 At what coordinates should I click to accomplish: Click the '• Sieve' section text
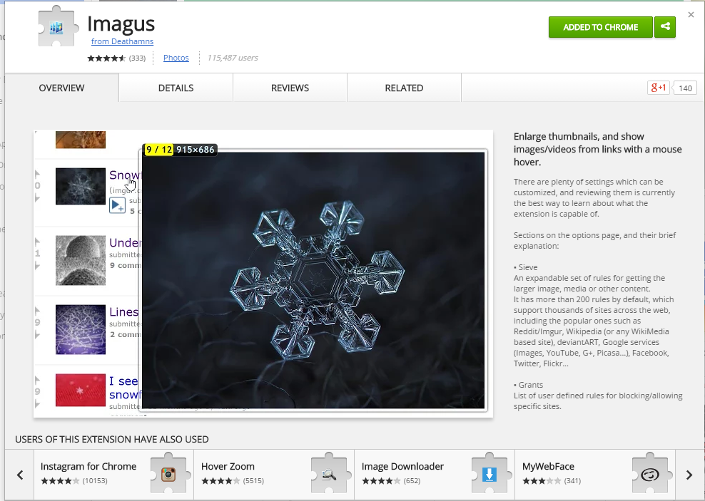click(526, 267)
